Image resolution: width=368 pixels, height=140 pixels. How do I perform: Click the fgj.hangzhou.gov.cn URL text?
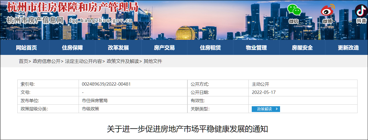click(101, 20)
